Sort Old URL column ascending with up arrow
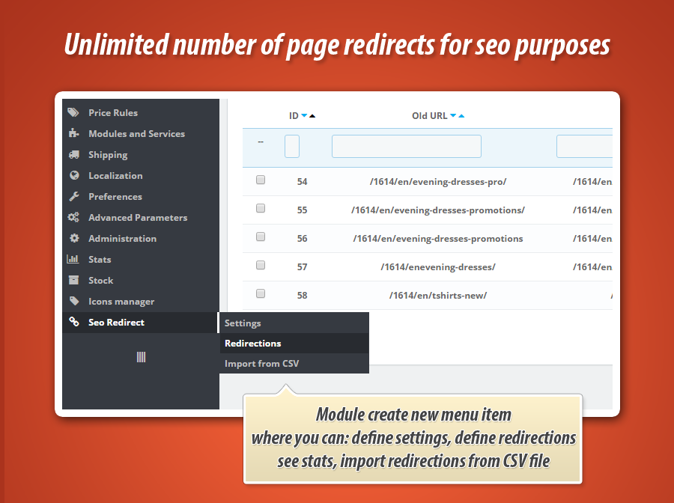 pos(461,116)
